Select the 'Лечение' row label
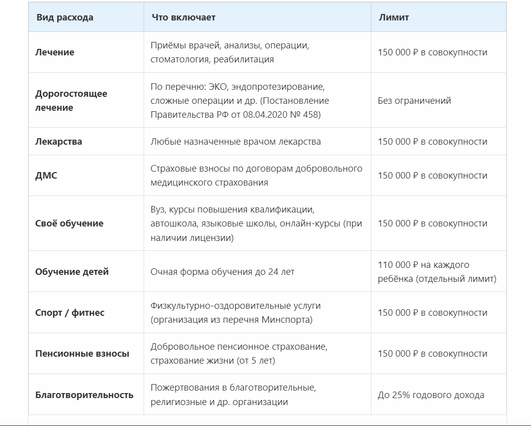Image resolution: width=531 pixels, height=426 pixels. pos(54,52)
